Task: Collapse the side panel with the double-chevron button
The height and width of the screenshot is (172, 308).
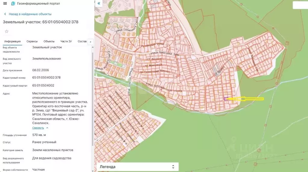Action: (x=99, y=4)
